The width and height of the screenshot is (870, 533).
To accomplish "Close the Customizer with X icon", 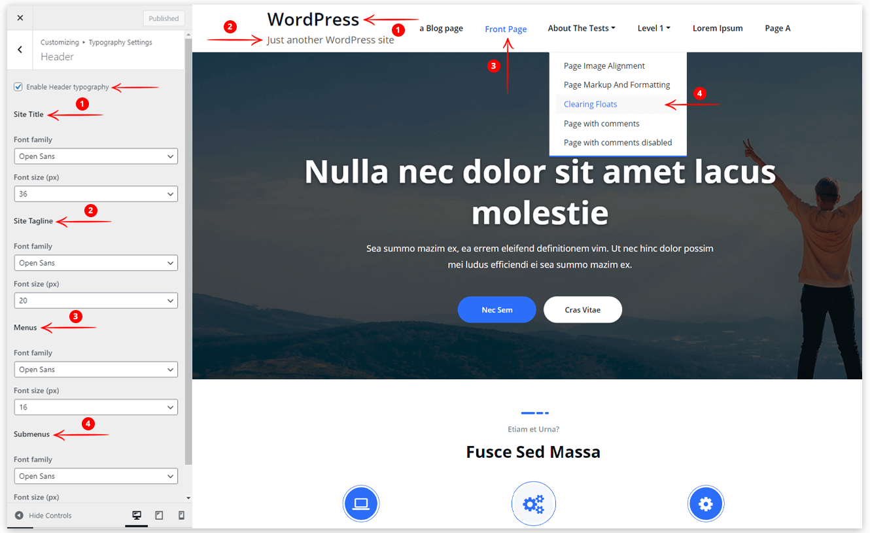I will (20, 18).
